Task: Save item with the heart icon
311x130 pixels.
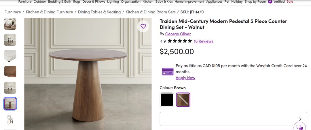Action: point(143,26)
